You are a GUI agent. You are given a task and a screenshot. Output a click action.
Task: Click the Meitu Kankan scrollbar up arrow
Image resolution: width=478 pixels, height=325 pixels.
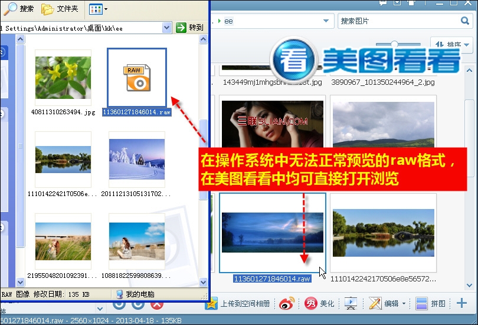tap(470, 71)
